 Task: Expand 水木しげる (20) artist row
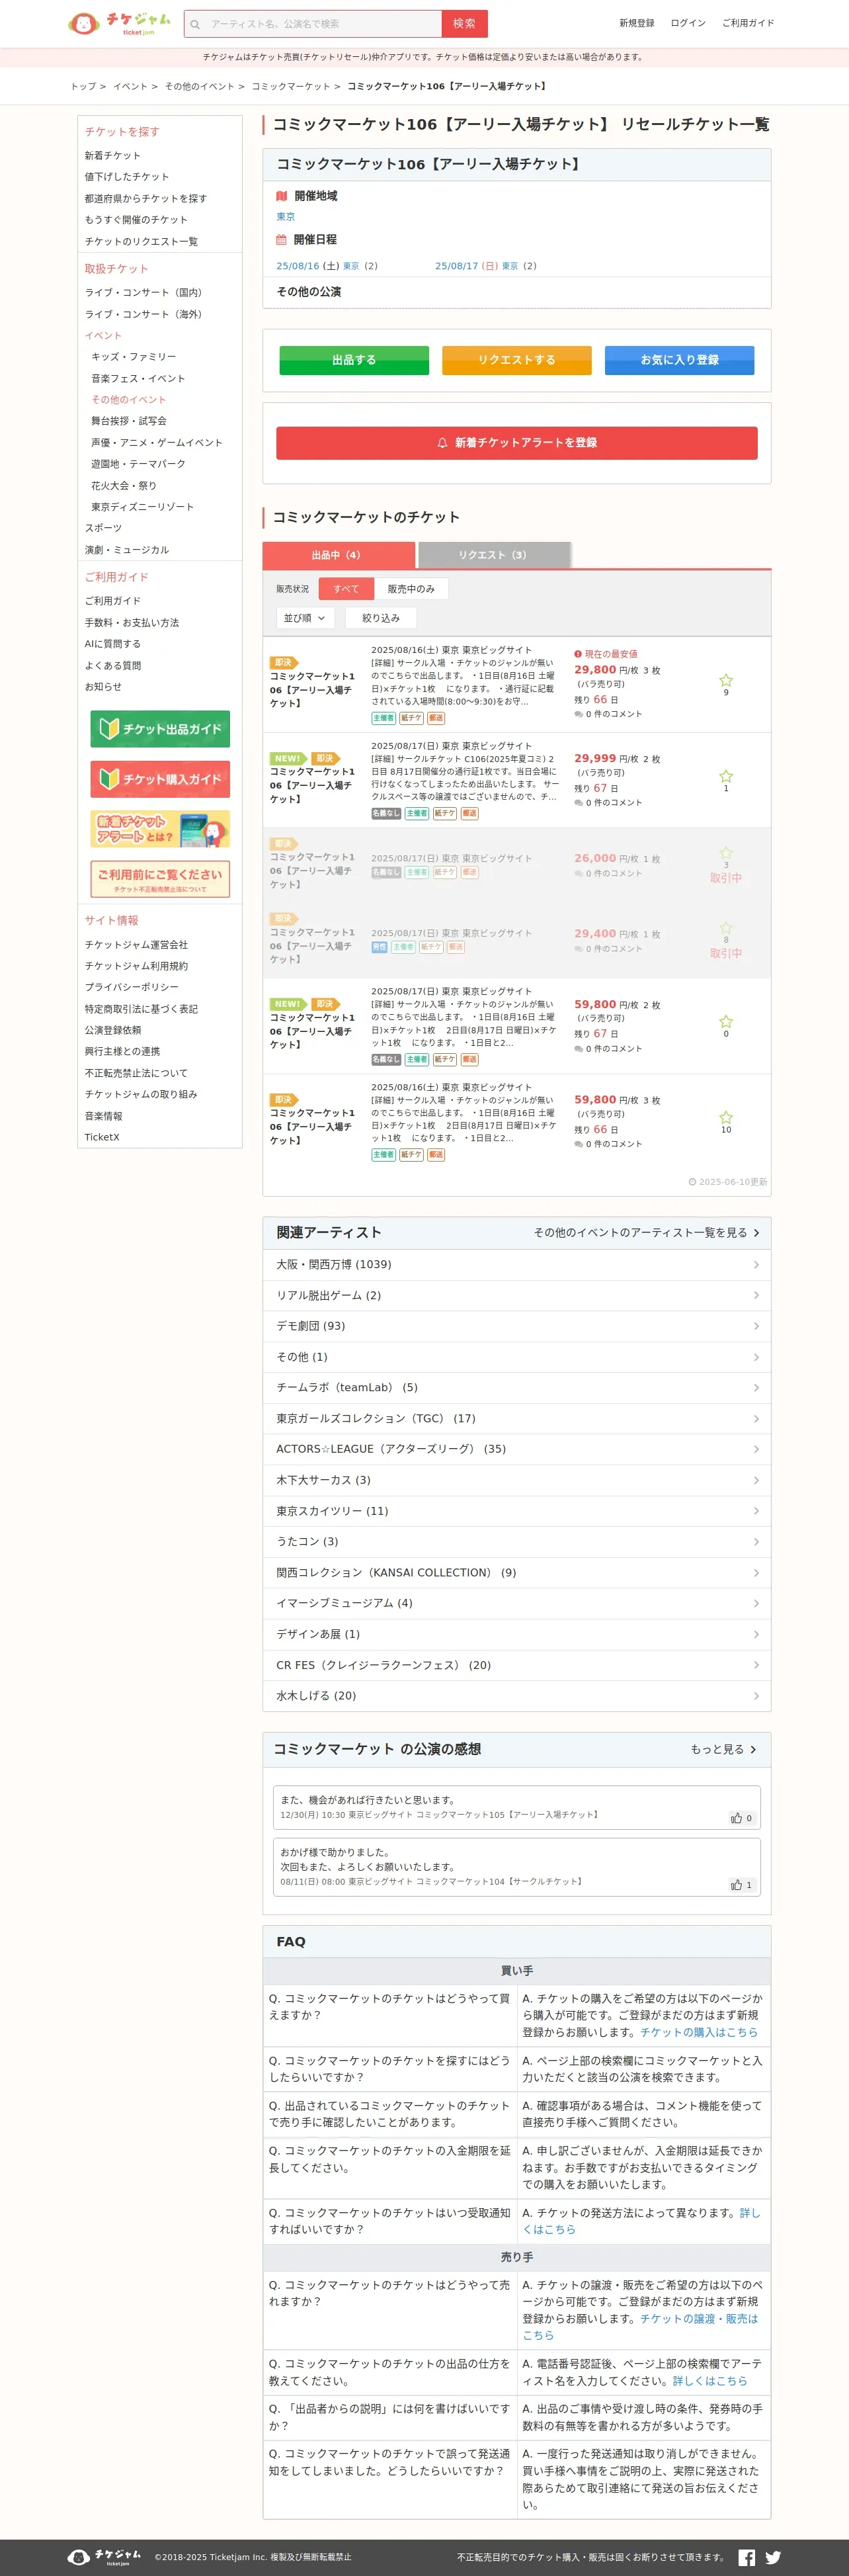517,1696
